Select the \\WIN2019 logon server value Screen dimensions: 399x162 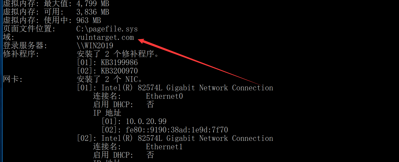[95, 46]
